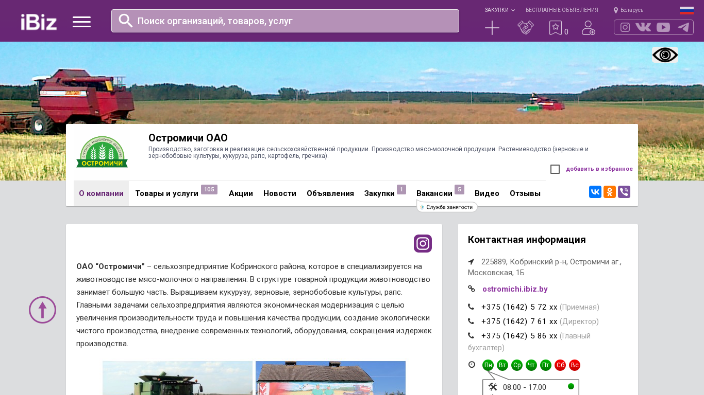Select Monday (Пн) working hours
The height and width of the screenshot is (395, 704).
tap(488, 365)
